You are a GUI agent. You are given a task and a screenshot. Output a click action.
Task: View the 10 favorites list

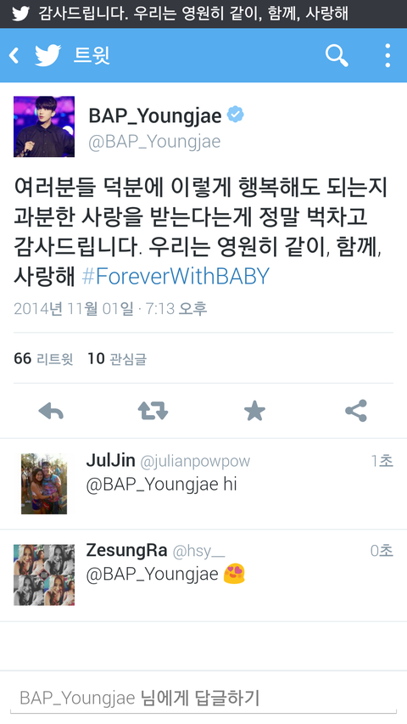click(x=117, y=359)
